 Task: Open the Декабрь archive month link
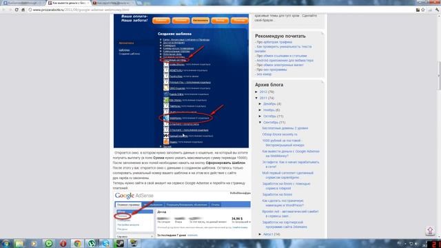(x=269, y=104)
